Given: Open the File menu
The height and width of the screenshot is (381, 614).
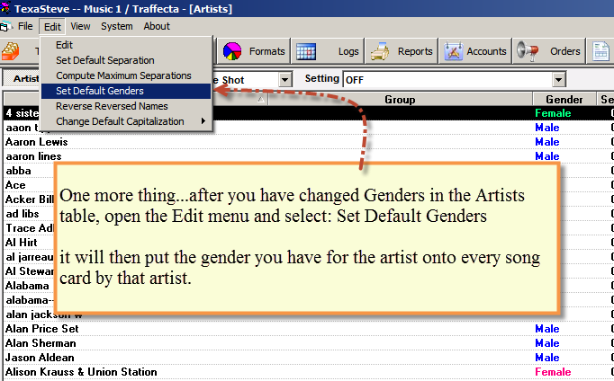Looking at the screenshot, I should click(25, 26).
